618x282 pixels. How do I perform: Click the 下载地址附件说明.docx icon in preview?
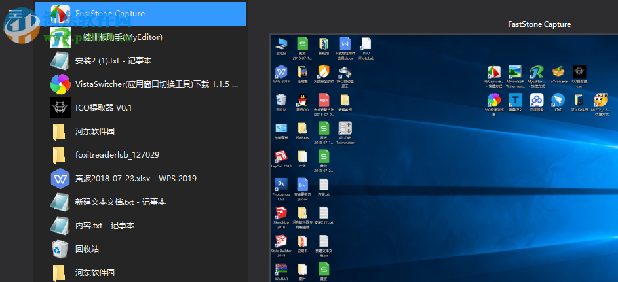[x=345, y=43]
